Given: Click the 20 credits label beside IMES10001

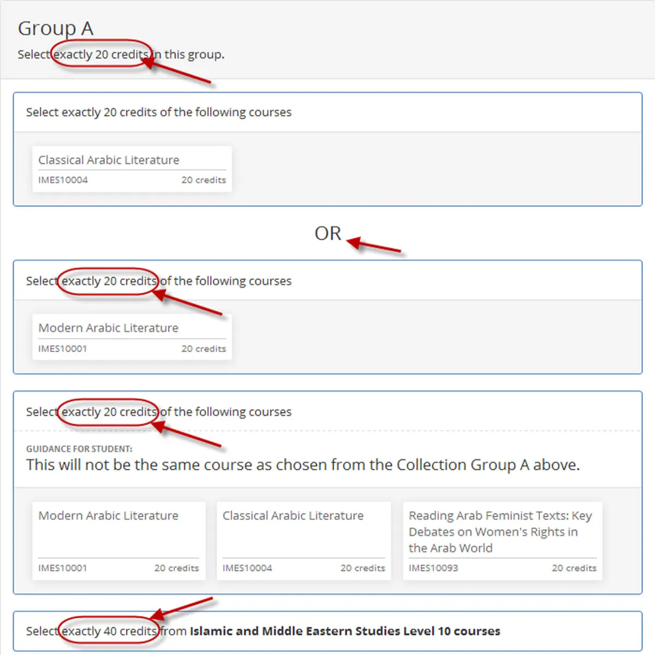Looking at the screenshot, I should (x=204, y=349).
